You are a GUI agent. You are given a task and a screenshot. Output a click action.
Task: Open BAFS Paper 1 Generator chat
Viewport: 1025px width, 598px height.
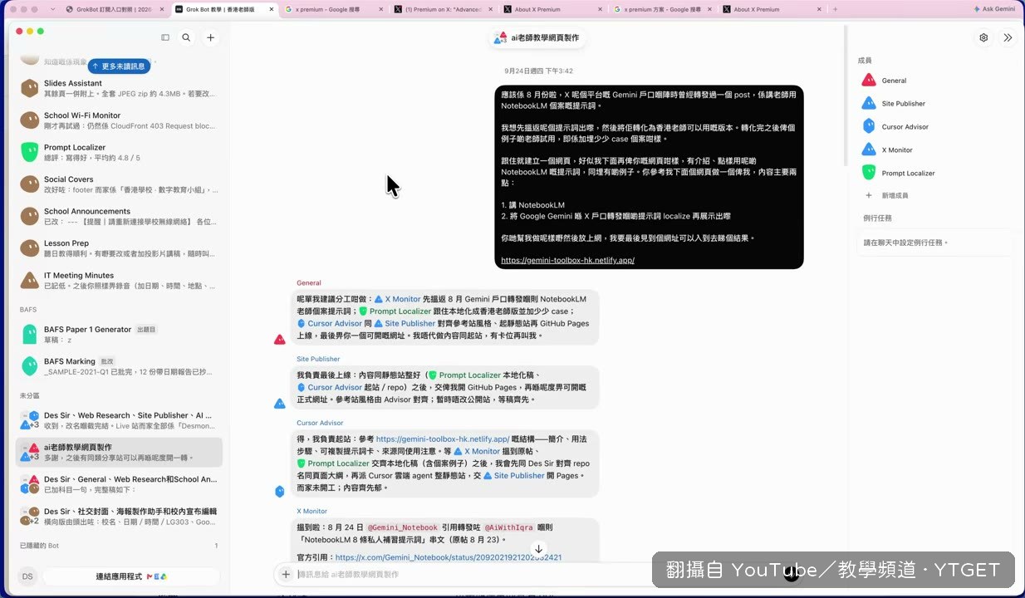coord(120,334)
